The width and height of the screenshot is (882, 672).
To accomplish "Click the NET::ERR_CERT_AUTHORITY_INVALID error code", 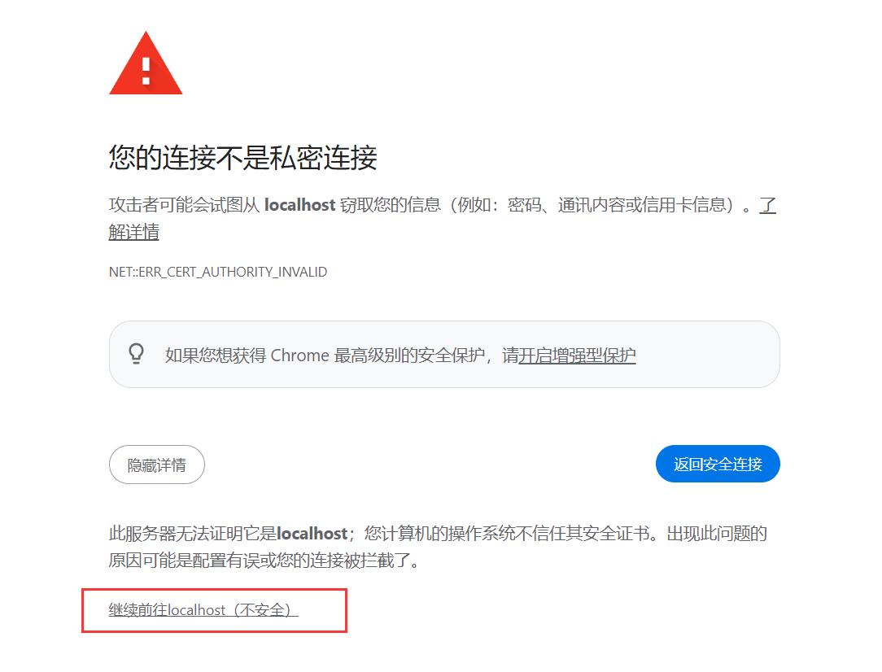I will coord(218,273).
